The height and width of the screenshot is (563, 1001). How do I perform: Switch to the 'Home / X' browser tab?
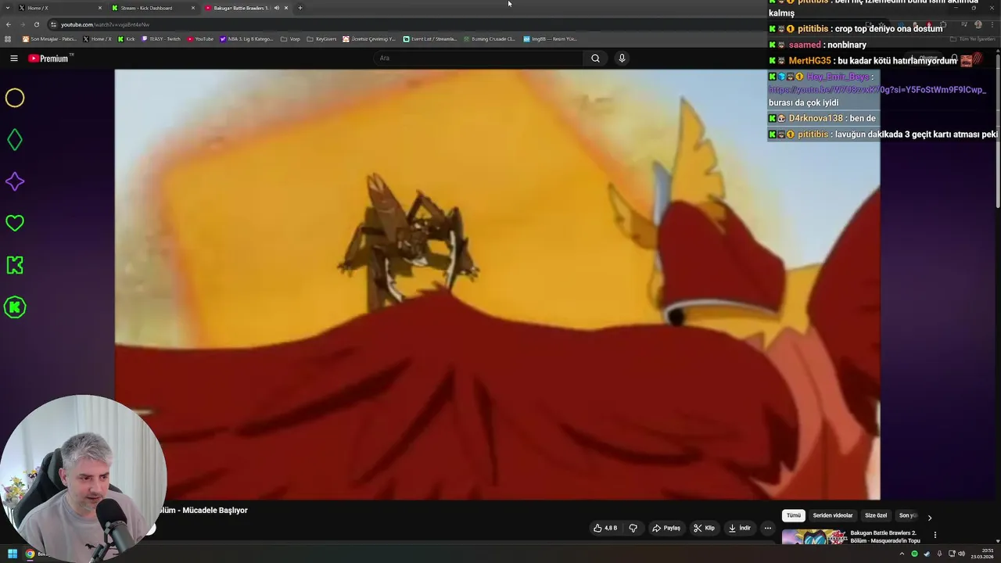coord(61,8)
